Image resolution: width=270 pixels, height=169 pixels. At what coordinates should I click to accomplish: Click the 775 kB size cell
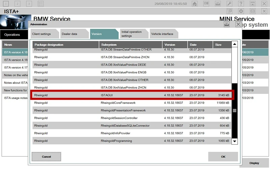tap(224, 133)
